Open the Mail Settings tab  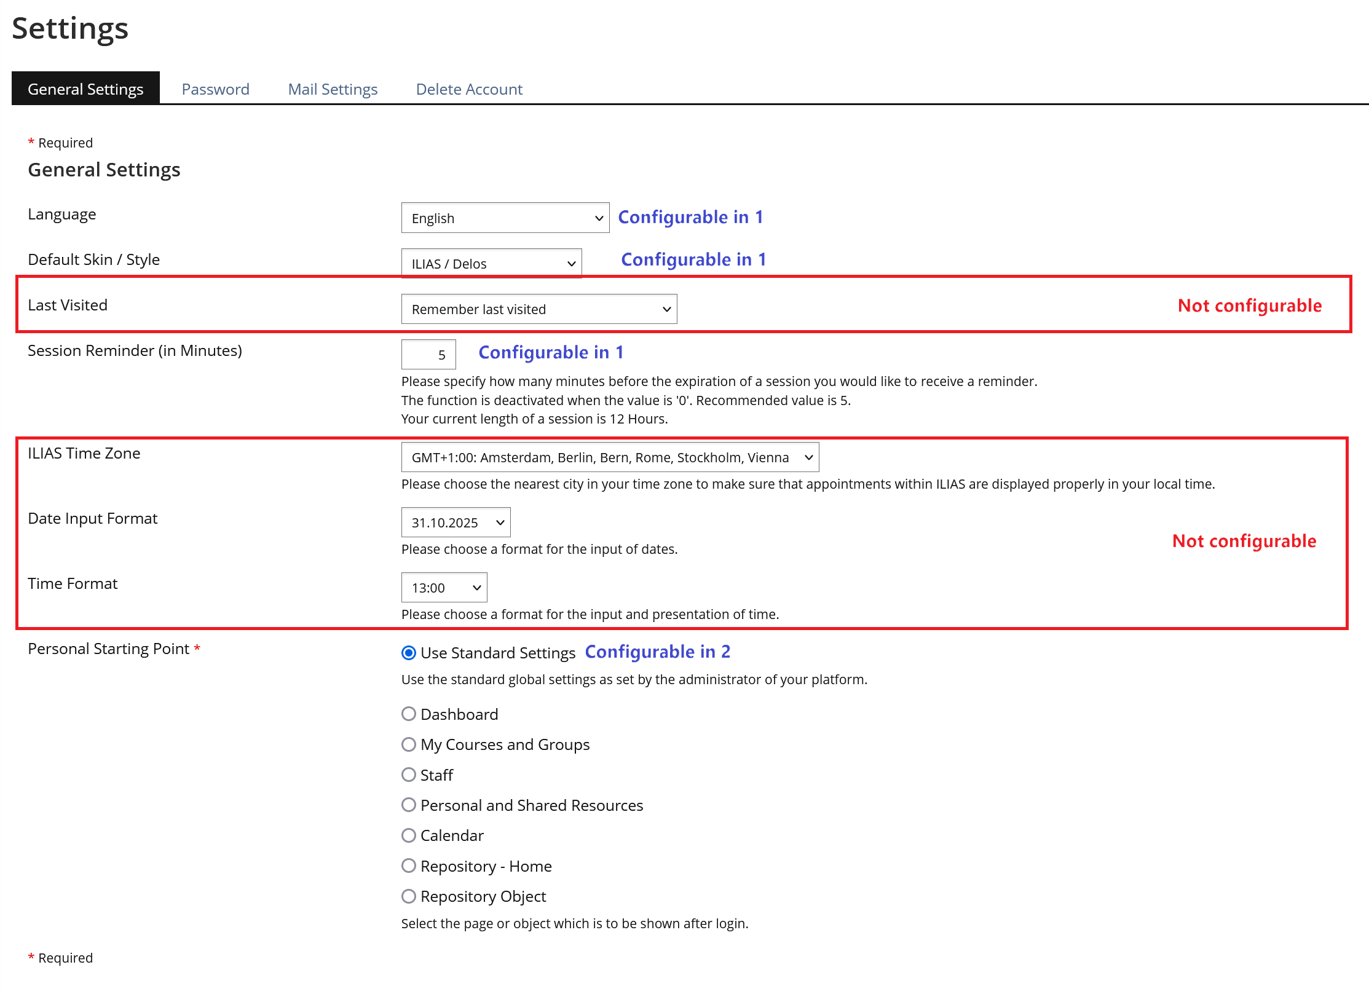tap(333, 89)
